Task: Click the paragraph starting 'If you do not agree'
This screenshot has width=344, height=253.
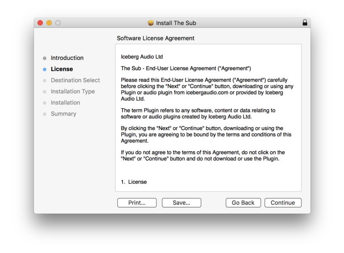Action: [x=203, y=156]
